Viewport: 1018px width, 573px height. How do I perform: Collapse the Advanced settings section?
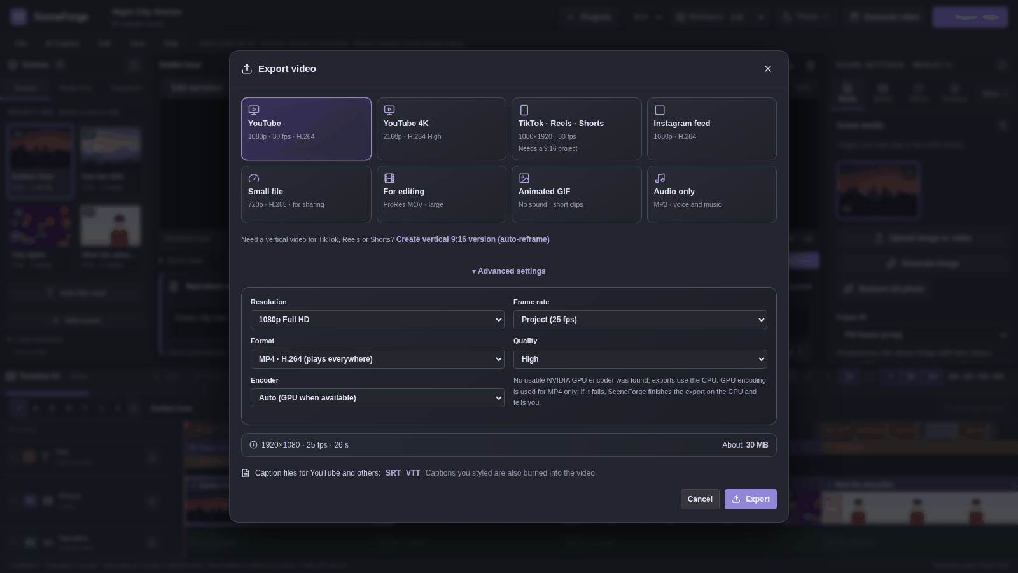point(509,271)
